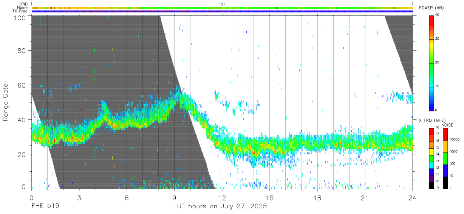The image size is (464, 214).
Task: Click the 20 tick on the power scale
Action: (x=438, y=63)
